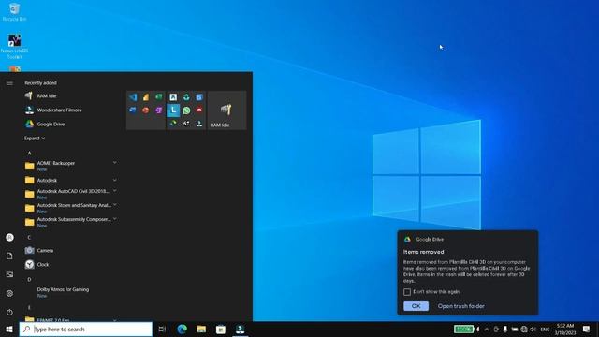Click the Windows Start button
The height and width of the screenshot is (337, 599).
9,329
